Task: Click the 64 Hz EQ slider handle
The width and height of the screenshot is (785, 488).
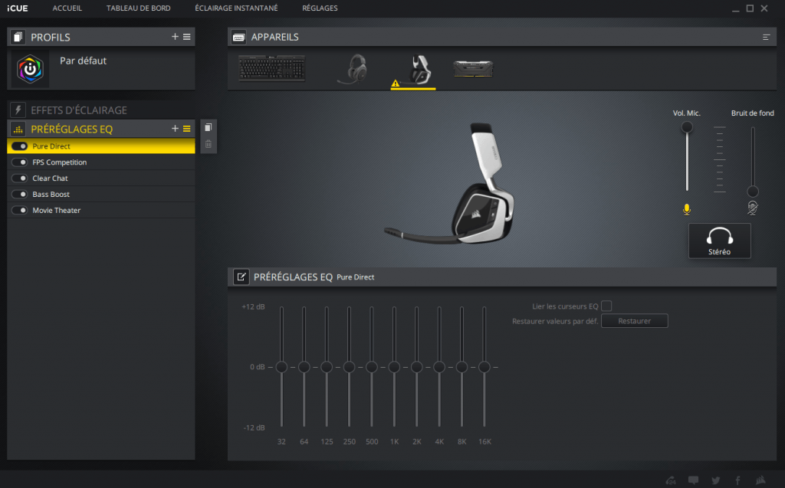Action: [304, 367]
